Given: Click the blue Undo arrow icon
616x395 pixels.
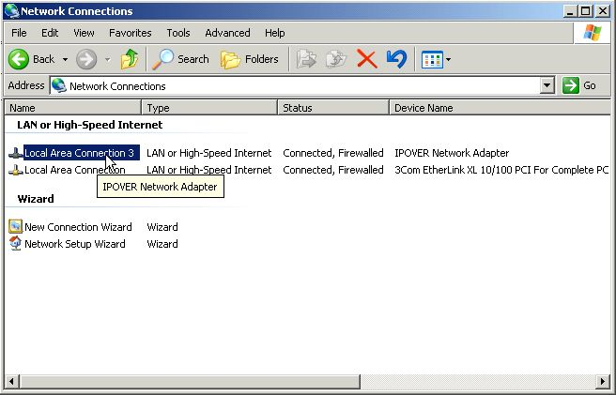Looking at the screenshot, I should pyautogui.click(x=396, y=59).
